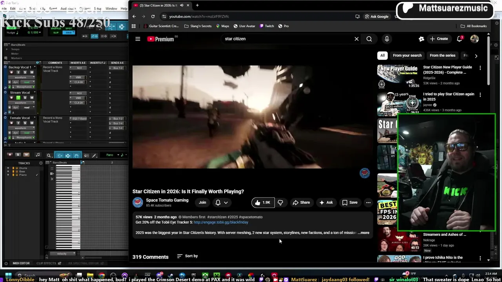
Task: Switch to the MIDI EDITOR tab
Action: (x=21, y=263)
